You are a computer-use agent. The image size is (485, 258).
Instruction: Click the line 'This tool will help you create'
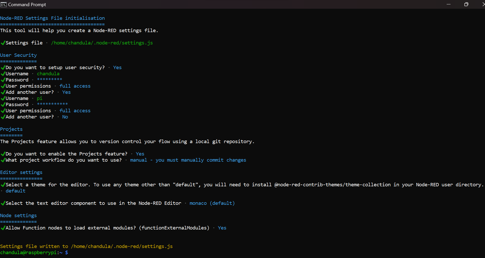click(x=79, y=30)
